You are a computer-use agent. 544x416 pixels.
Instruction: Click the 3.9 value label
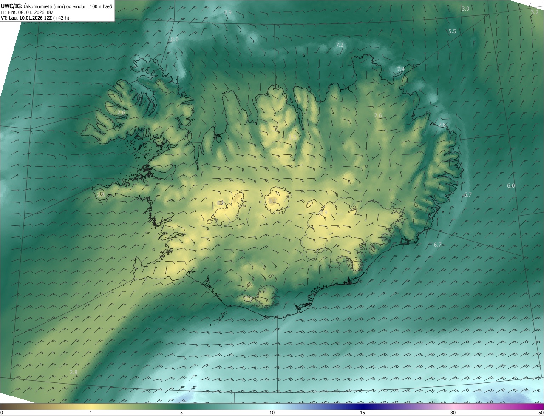pyautogui.click(x=465, y=9)
